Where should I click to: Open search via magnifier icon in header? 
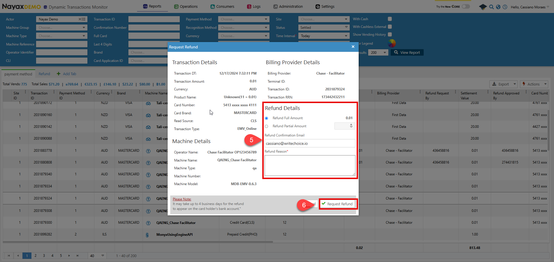pos(491,7)
